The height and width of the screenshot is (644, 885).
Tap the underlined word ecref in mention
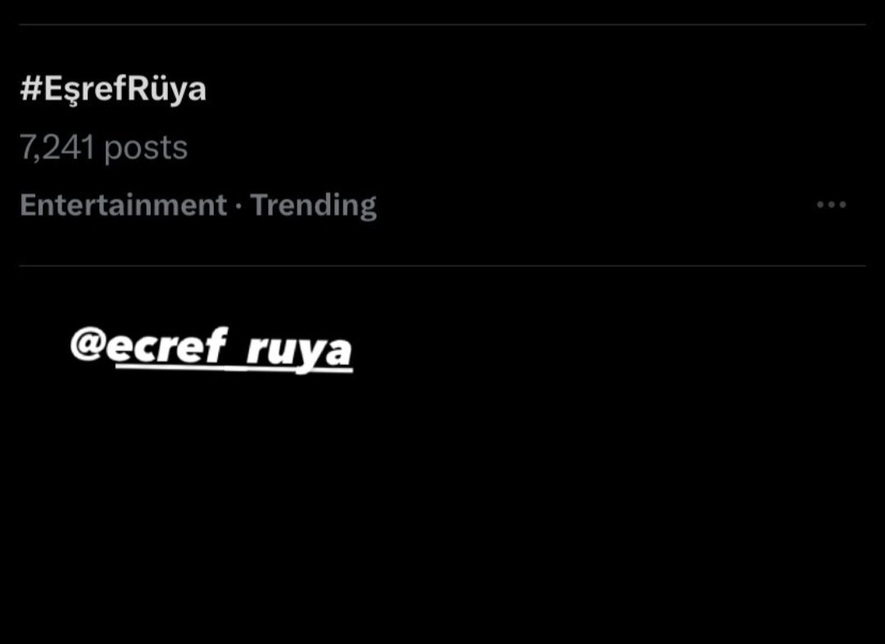[x=167, y=345]
